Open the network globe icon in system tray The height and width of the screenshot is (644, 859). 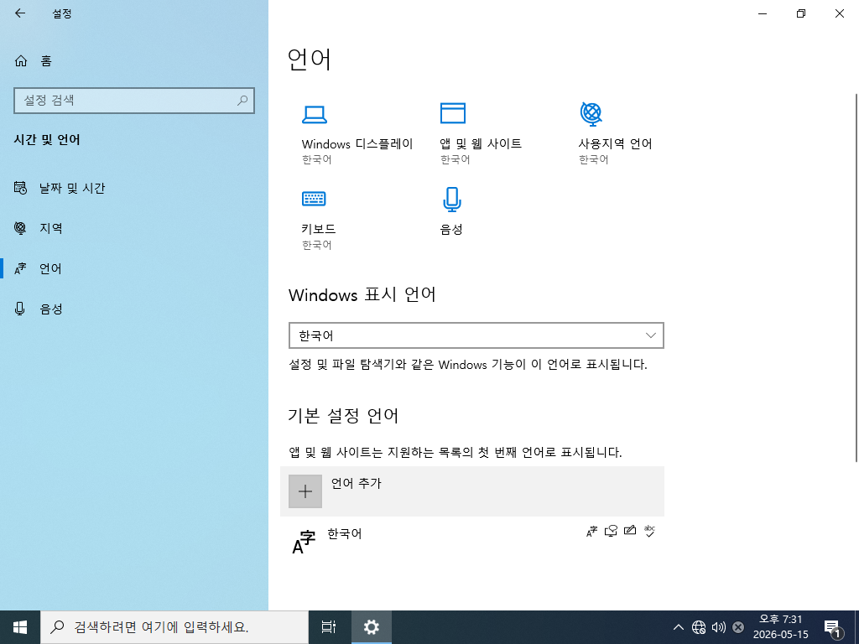[x=699, y=627]
